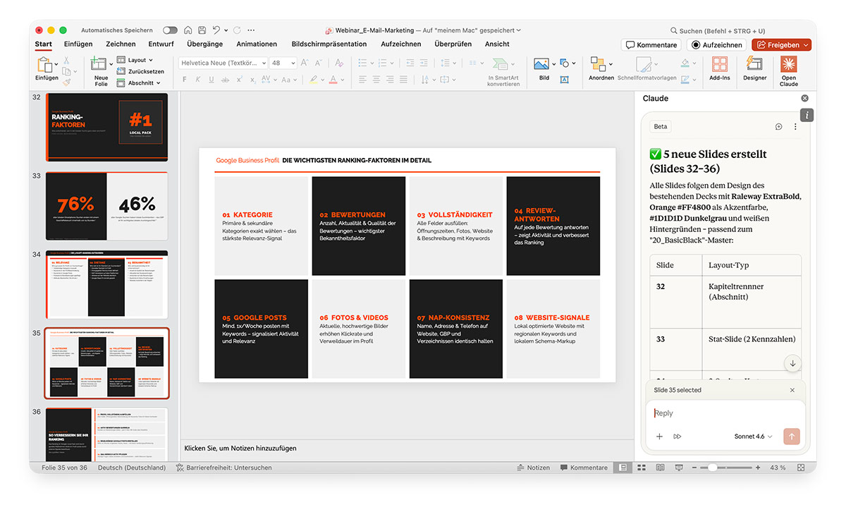Viewport: 846px width, 512px height.
Task: Switch to slide sorter view
Action: (640, 468)
